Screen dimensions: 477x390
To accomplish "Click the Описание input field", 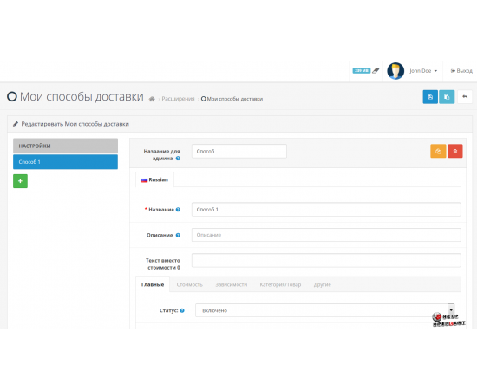I will 326,235.
